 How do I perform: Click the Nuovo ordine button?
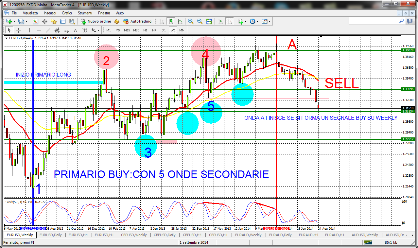(x=96, y=21)
